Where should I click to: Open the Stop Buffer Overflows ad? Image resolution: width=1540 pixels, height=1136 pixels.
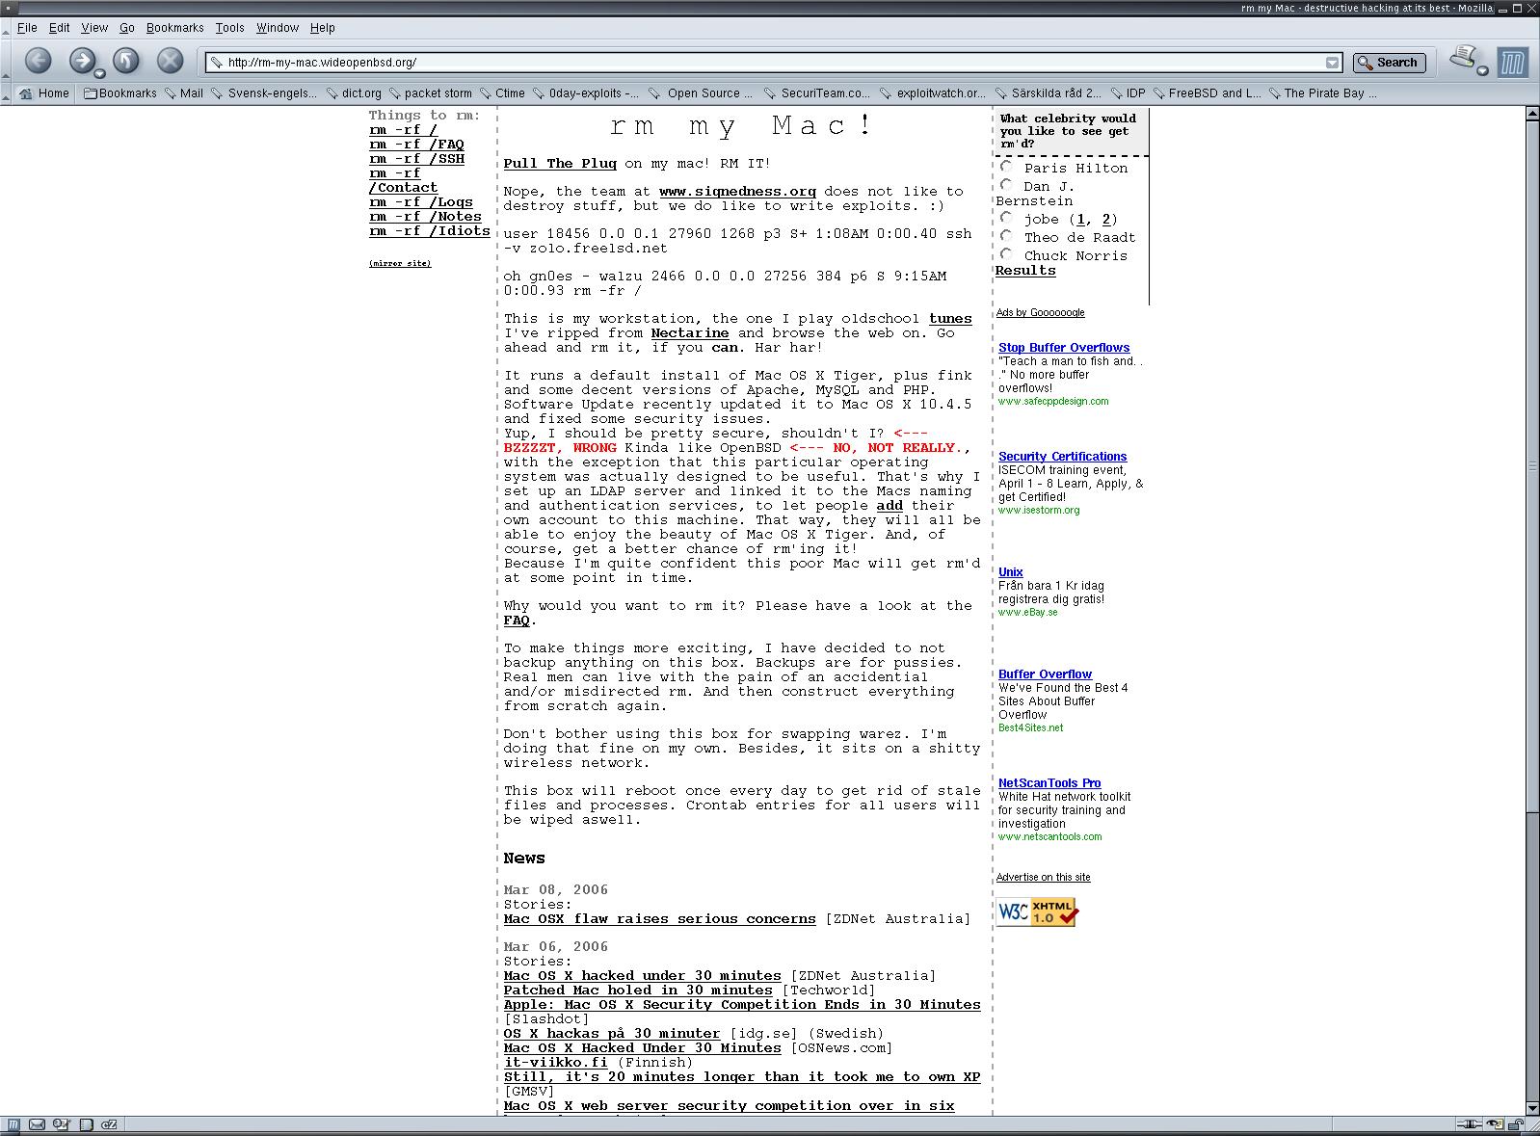[x=1064, y=348]
